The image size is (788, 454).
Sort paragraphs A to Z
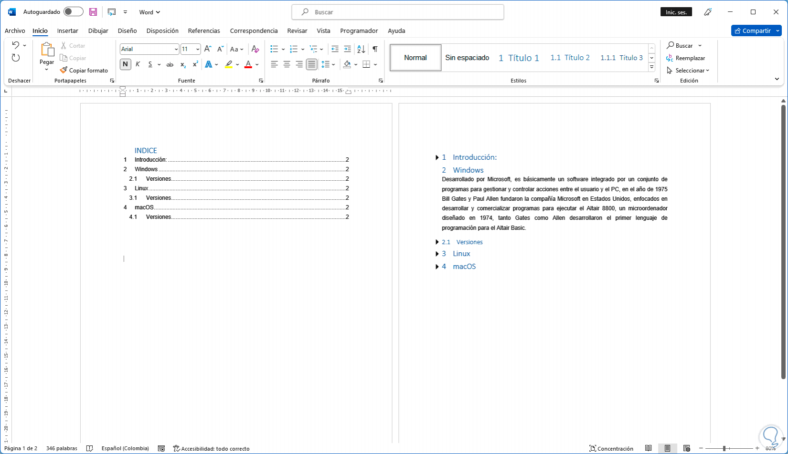point(361,49)
